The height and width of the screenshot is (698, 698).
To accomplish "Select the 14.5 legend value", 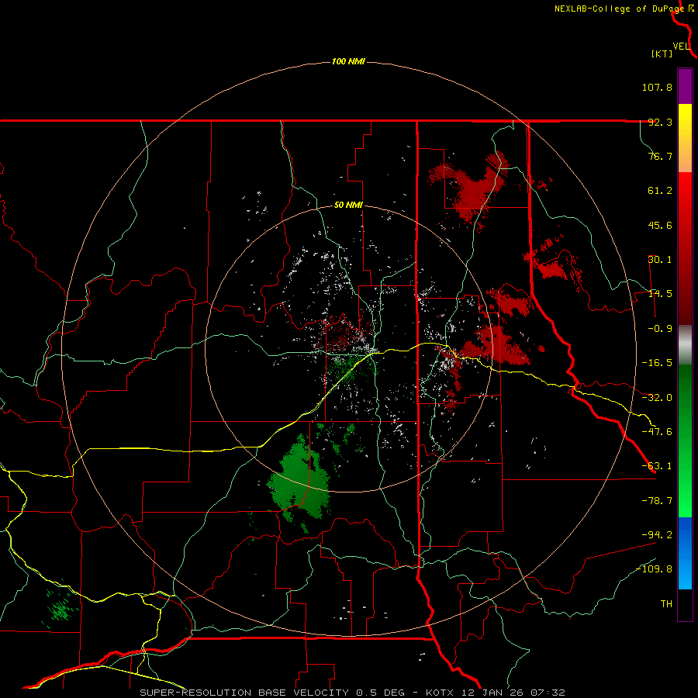I will click(x=660, y=294).
